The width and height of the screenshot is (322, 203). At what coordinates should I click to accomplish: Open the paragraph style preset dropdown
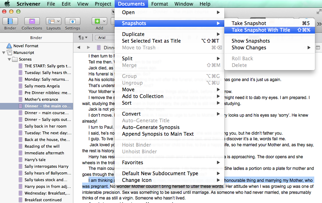click(83, 38)
